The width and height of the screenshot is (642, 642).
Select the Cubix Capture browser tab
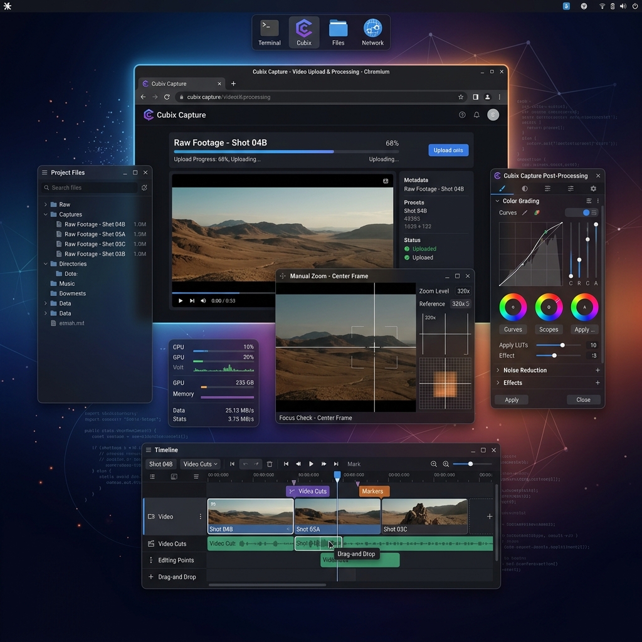[x=182, y=83]
